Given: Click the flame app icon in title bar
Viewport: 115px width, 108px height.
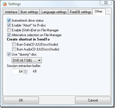Looking at the screenshot, I should click(x=5, y=4).
